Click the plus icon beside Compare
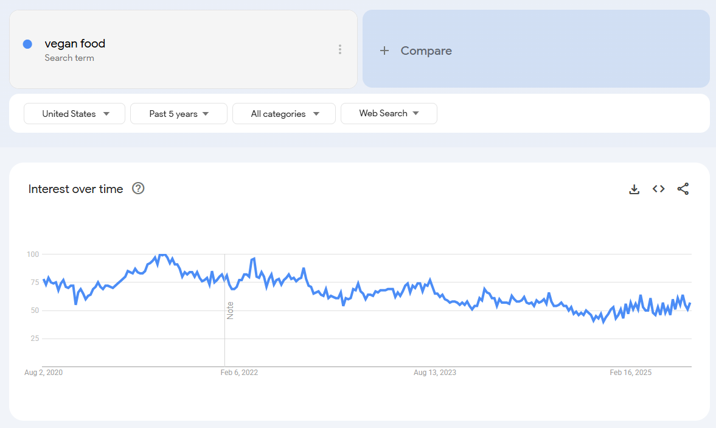 [x=384, y=51]
